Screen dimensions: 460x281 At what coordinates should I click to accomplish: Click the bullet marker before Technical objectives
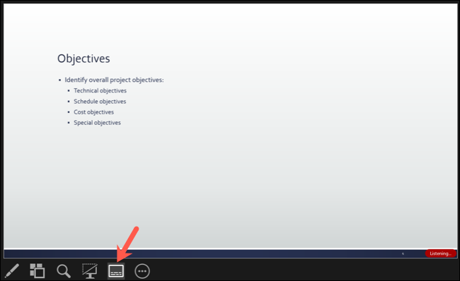coord(69,91)
